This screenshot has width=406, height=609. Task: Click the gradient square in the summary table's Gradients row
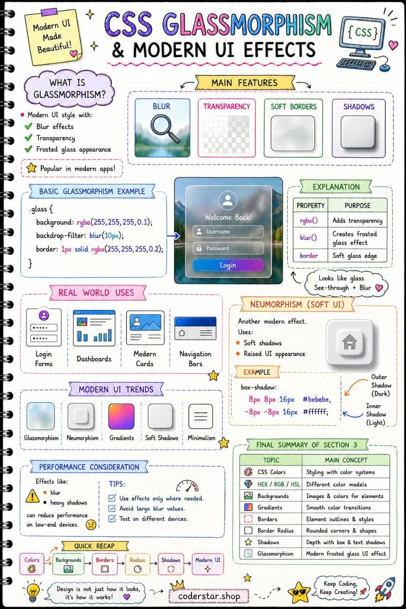[x=249, y=507]
